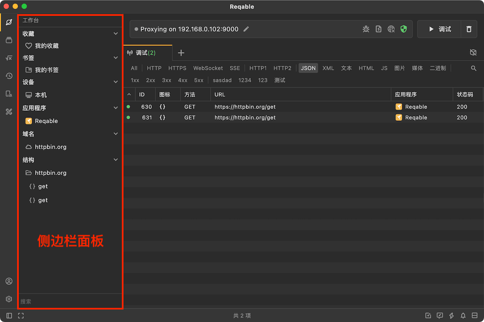Viewport: 484px width, 322px height.
Task: Select the 图片 filter tab
Action: pyautogui.click(x=399, y=68)
